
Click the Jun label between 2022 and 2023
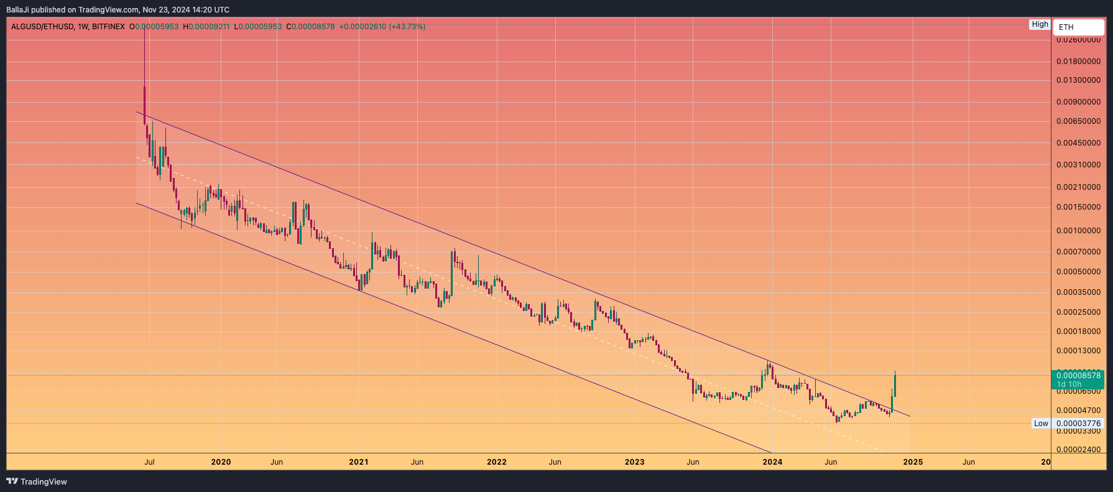tap(555, 462)
